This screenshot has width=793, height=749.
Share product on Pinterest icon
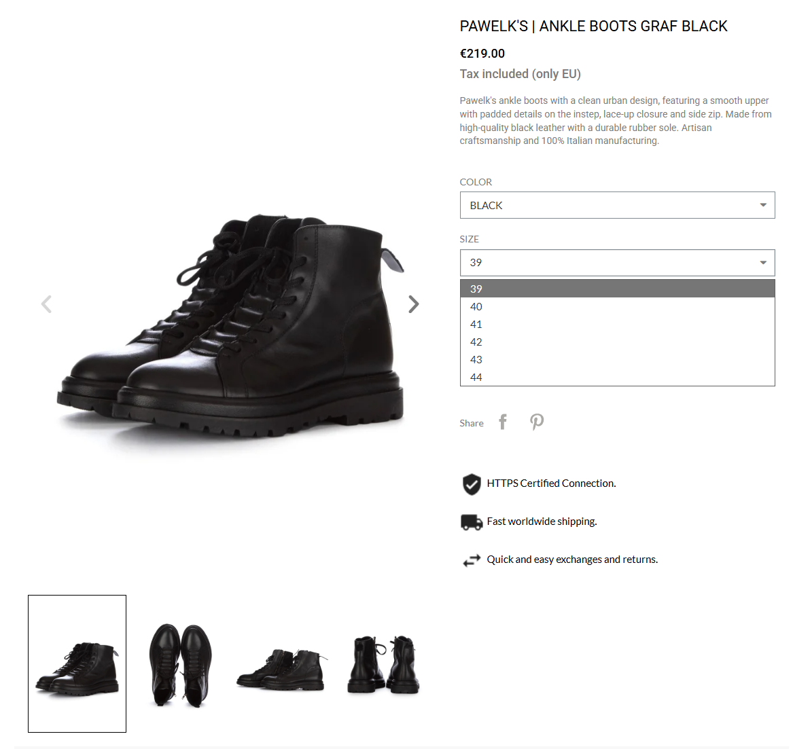(537, 422)
